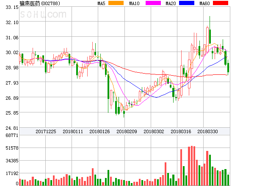Click the blue MA20 legend swatch
The height and width of the screenshot is (186, 254).
click(187, 3)
